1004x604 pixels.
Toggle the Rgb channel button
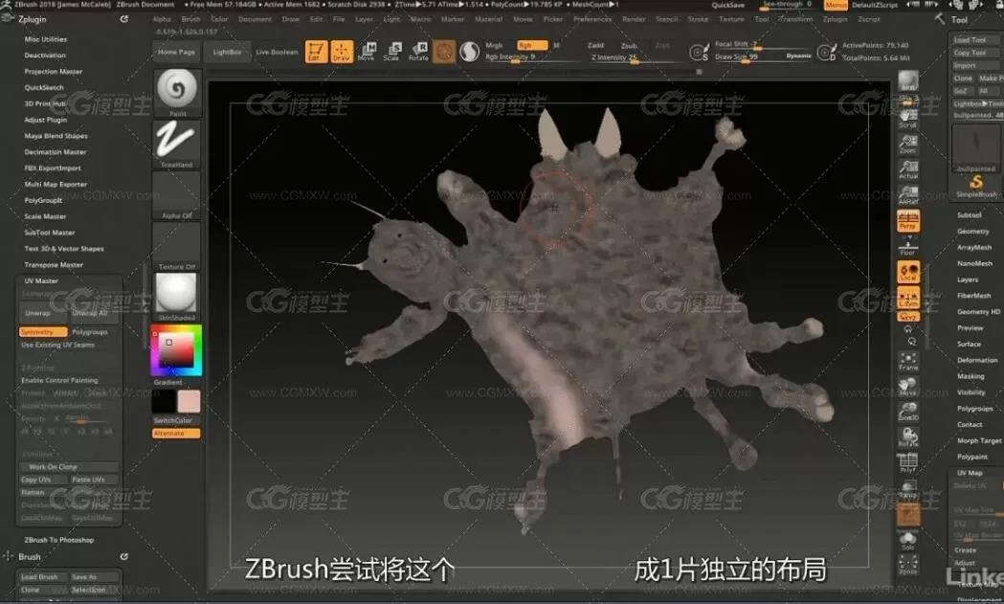pos(531,45)
